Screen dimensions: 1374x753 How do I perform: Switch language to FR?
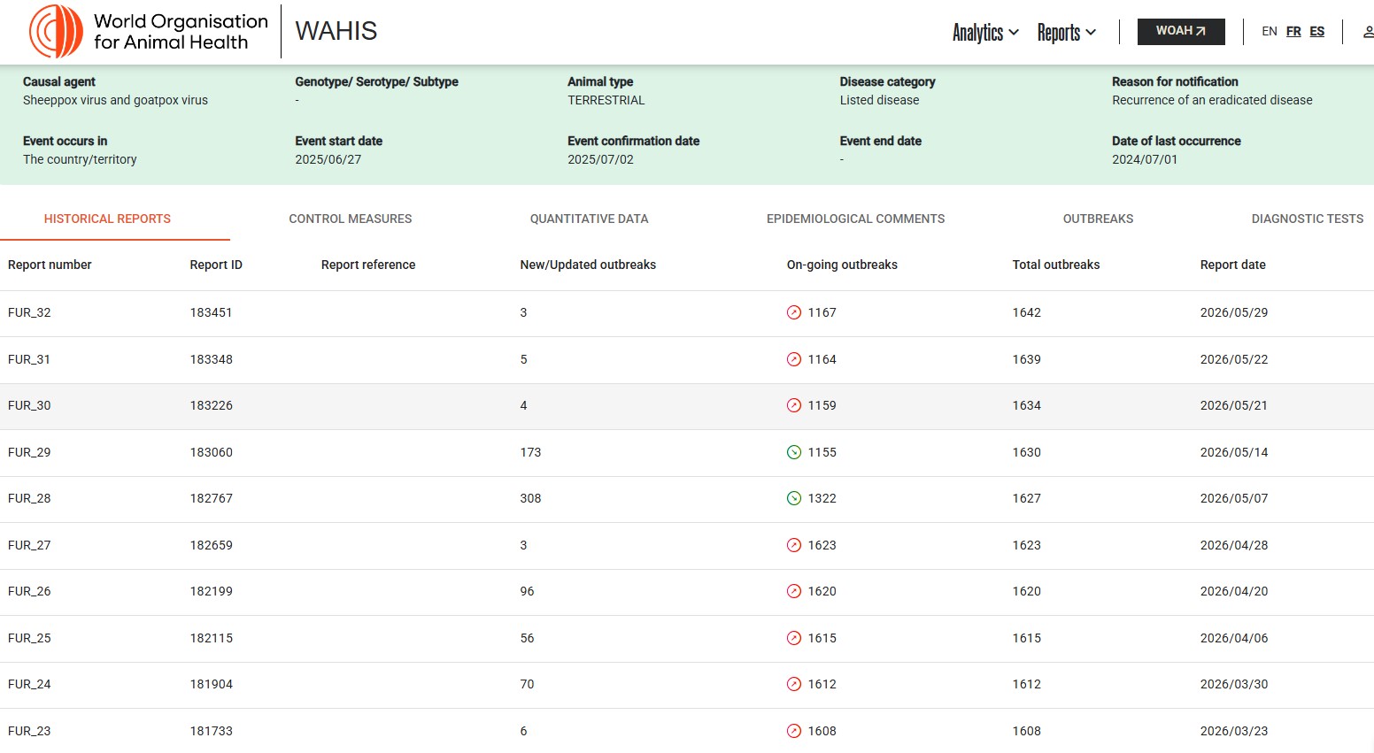click(x=1293, y=32)
